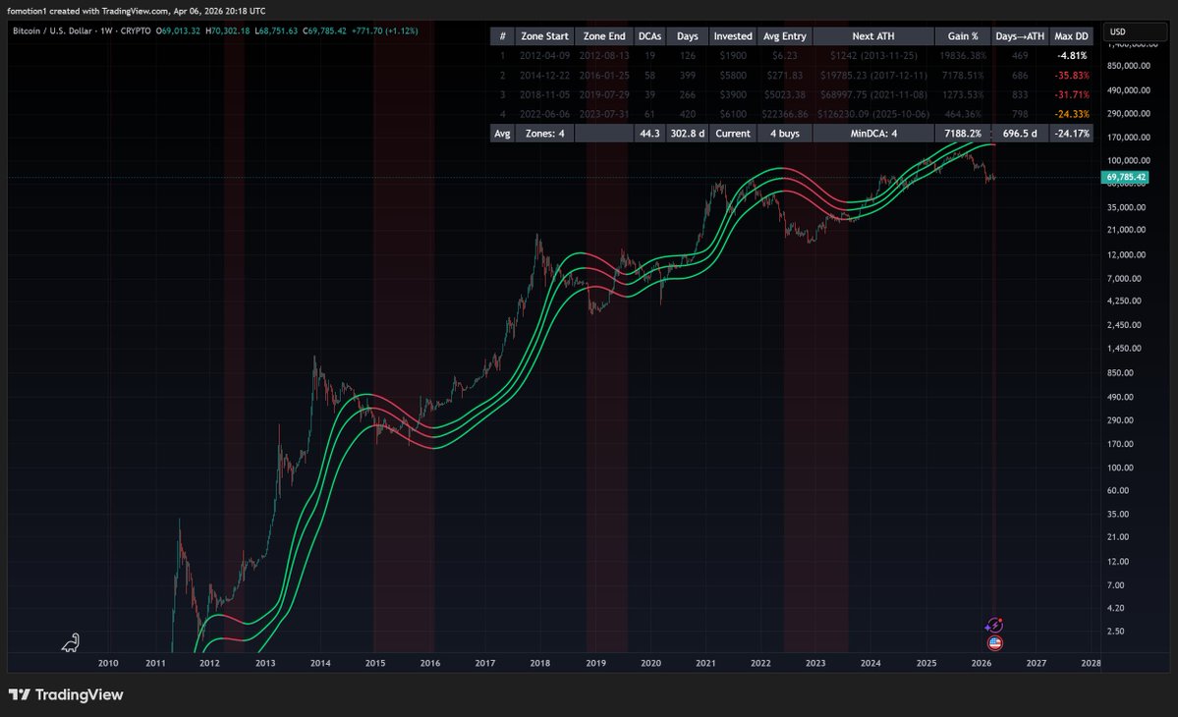
Task: Click the high value H70,302.18
Action: tap(228, 30)
